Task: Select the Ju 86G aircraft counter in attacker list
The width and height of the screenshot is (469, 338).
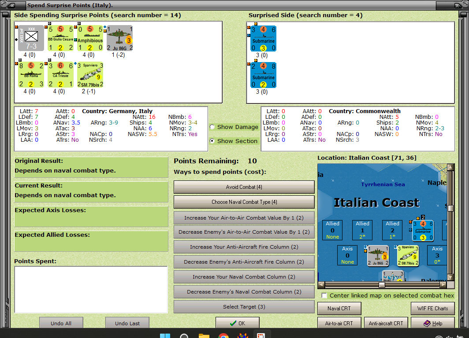Action: (119, 38)
